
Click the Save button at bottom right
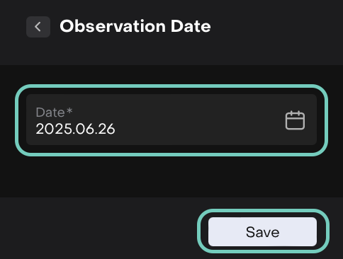click(262, 232)
